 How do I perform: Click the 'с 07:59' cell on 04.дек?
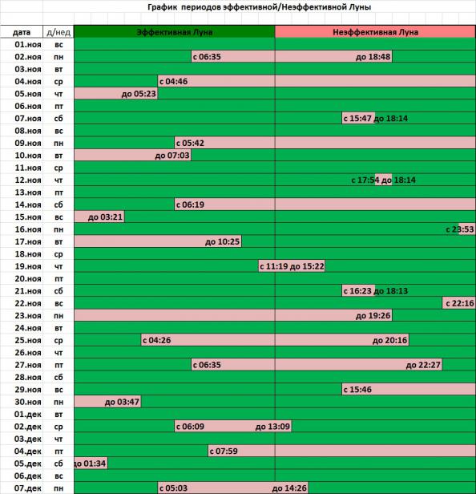[241, 451]
